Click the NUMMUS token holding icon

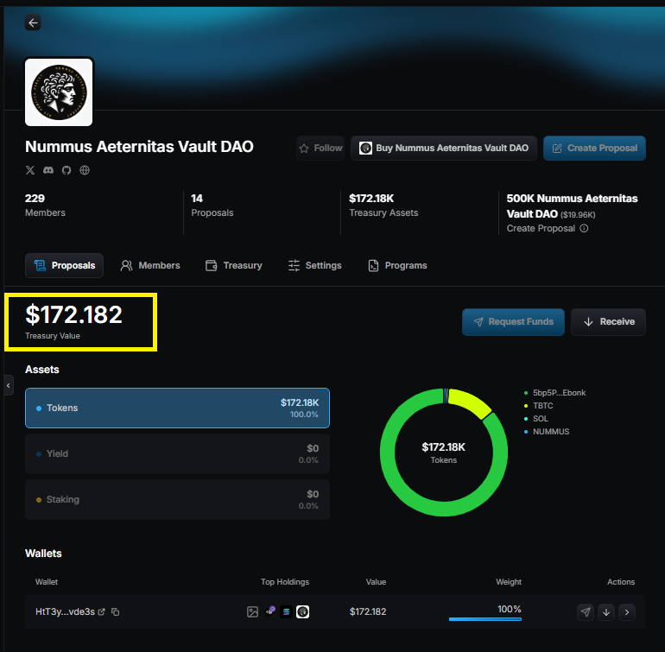pos(302,611)
